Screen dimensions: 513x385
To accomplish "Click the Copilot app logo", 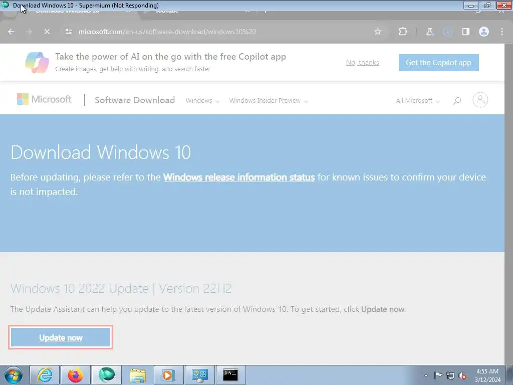I will (x=37, y=63).
